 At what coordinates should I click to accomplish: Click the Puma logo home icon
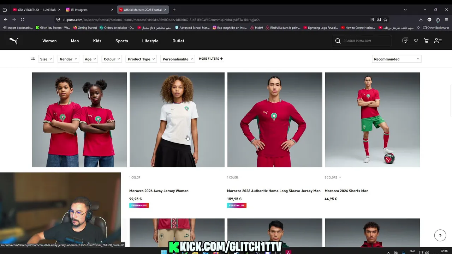pos(14,41)
